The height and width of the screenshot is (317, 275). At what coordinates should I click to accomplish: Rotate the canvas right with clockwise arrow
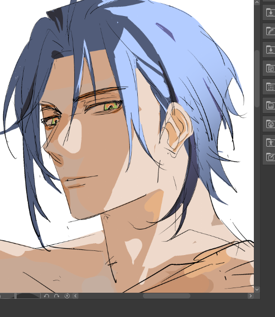click(x=57, y=296)
